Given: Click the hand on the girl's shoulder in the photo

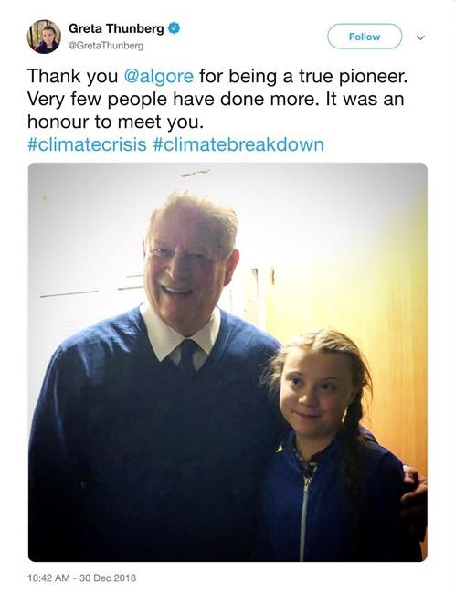Looking at the screenshot, I should (x=414, y=498).
